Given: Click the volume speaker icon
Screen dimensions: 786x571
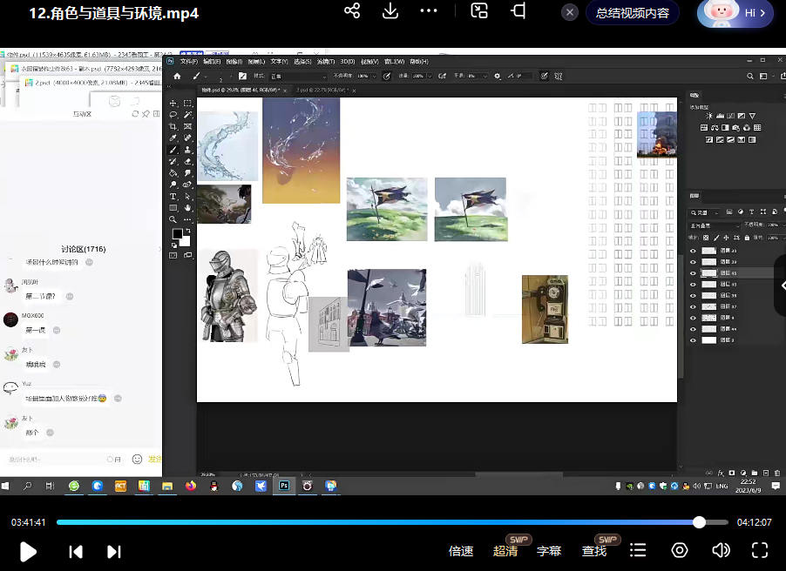Looking at the screenshot, I should [x=721, y=550].
